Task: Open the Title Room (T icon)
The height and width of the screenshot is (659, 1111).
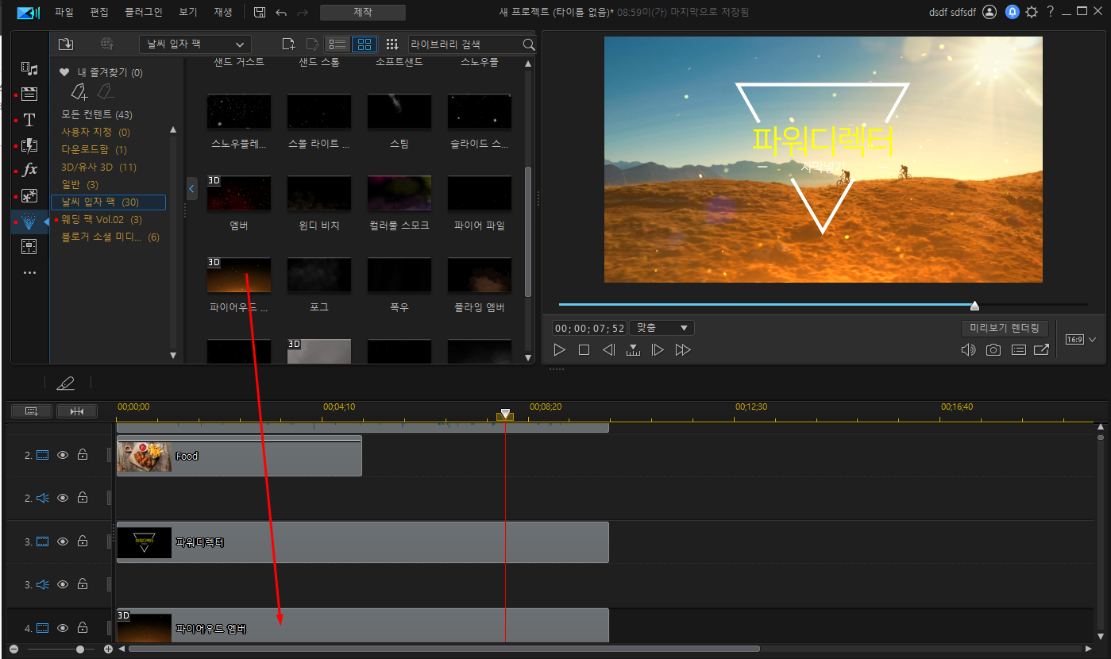Action: pos(29,120)
